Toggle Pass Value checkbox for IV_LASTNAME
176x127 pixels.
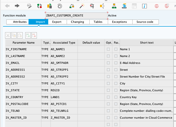tap(116, 56)
